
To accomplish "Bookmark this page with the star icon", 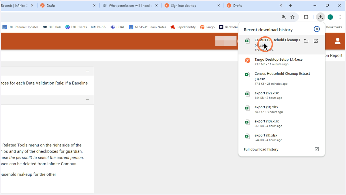I will 292,17.
